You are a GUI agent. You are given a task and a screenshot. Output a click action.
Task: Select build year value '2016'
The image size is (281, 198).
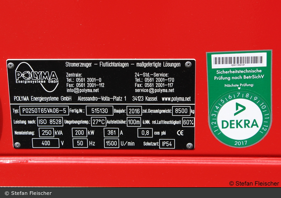[x=134, y=111]
